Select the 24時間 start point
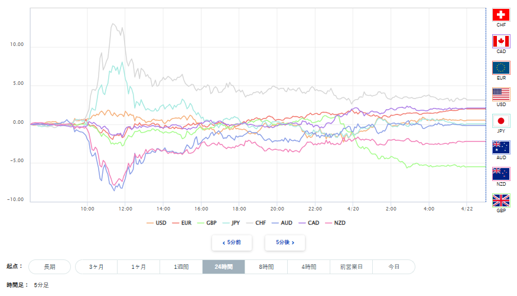 [x=223, y=267]
